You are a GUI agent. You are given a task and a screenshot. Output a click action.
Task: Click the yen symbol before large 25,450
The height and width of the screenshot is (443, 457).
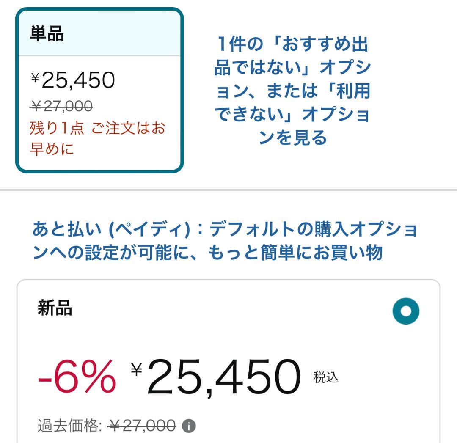pos(136,369)
